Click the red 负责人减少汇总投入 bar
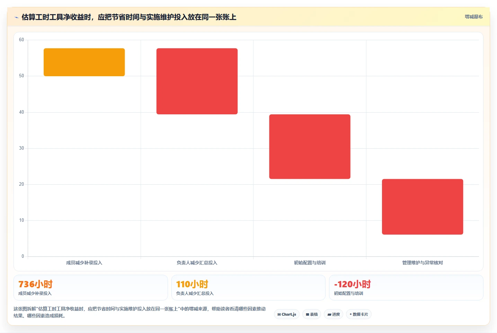Screen dimensions: 497x333 [197, 81]
